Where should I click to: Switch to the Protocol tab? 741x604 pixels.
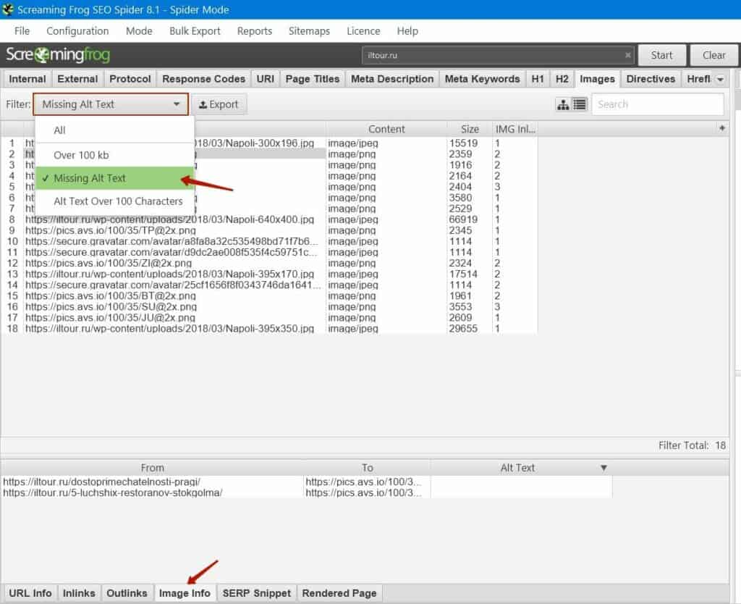(x=130, y=79)
